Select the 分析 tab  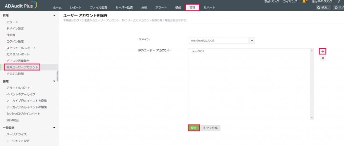coord(144,8)
